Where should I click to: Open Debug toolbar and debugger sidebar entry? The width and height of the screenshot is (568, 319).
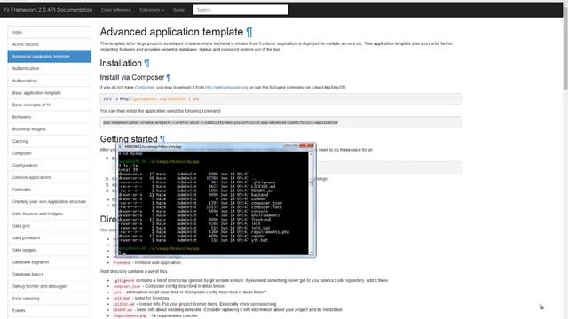[50, 286]
